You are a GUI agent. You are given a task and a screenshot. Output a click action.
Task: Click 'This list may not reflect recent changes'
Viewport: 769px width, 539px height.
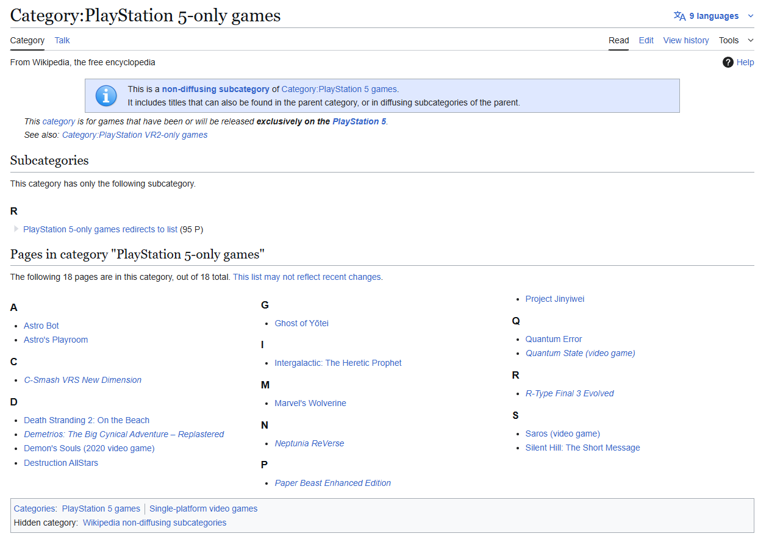point(307,277)
